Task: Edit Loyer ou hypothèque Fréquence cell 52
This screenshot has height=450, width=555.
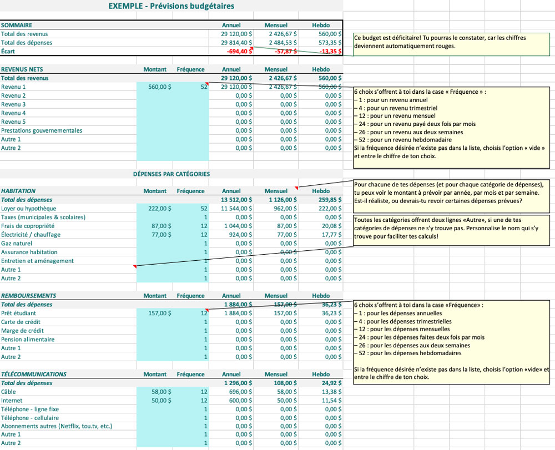Action: pos(191,209)
